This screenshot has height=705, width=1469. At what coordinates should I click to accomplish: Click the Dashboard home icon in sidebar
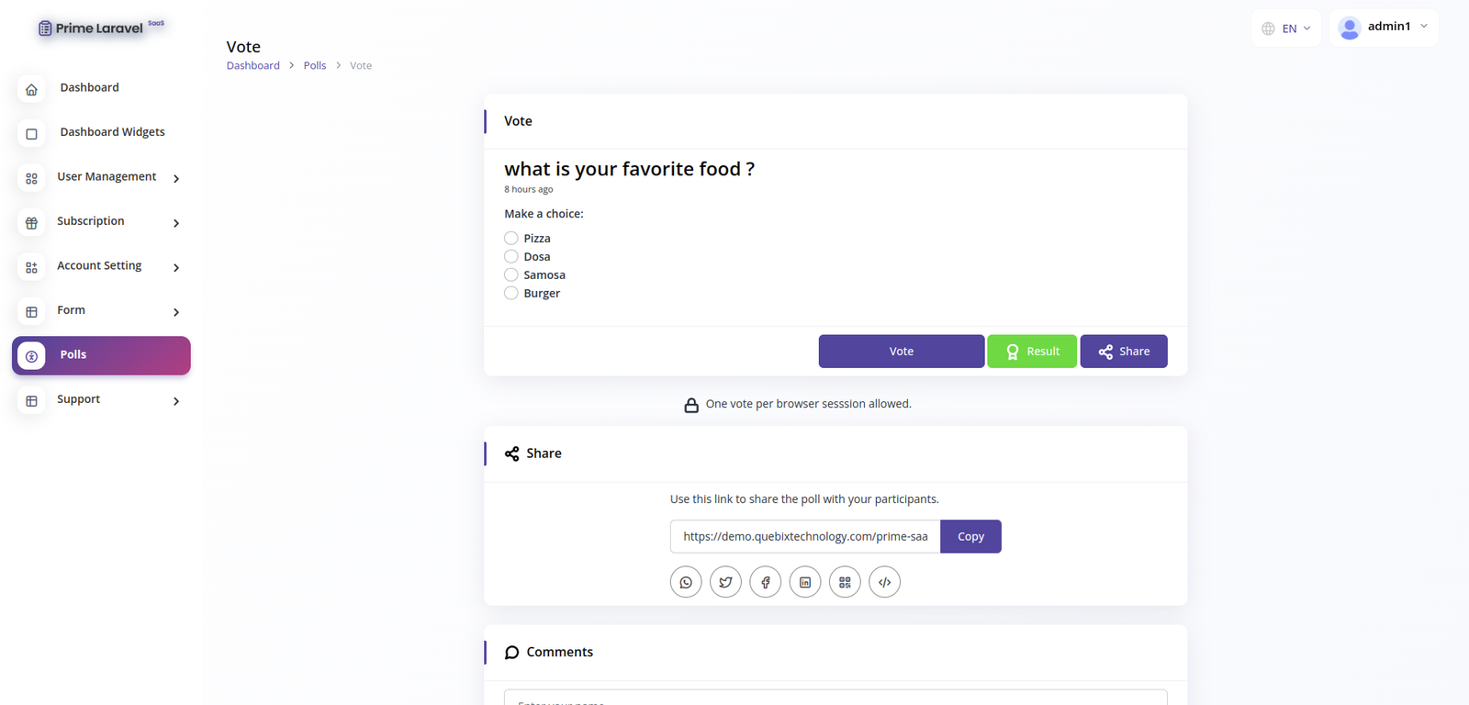click(x=31, y=89)
